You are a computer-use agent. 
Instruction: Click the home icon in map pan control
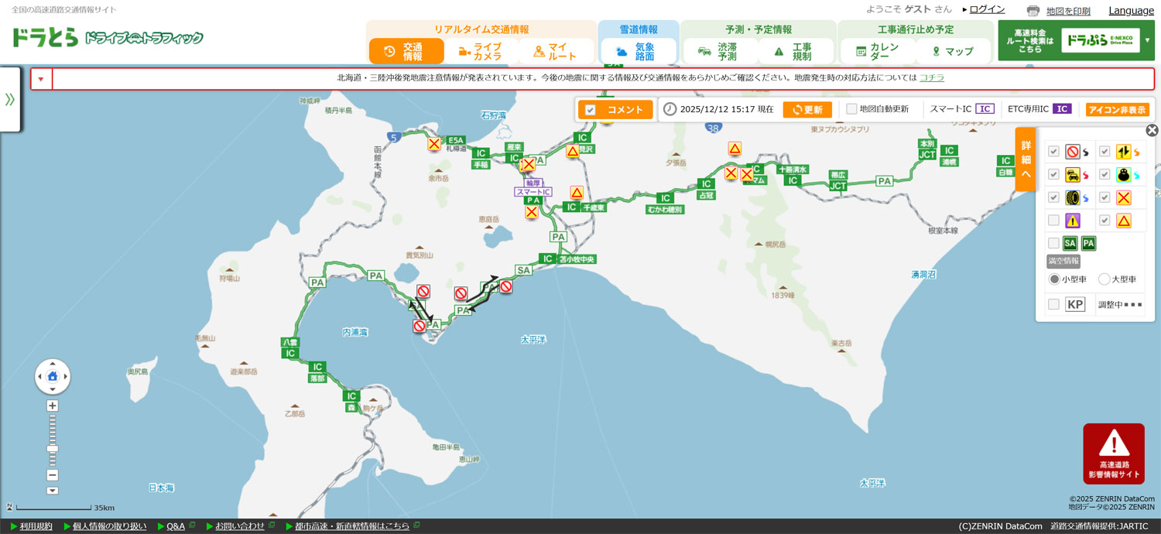pyautogui.click(x=53, y=376)
